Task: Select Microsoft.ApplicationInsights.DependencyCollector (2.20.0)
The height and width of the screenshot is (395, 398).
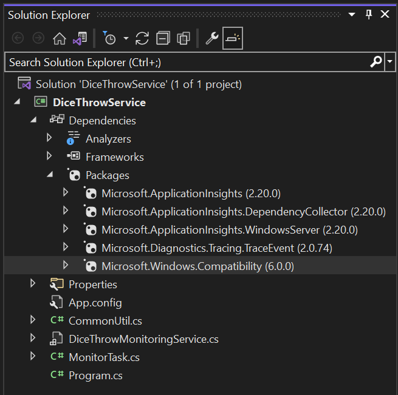Action: coord(244,212)
